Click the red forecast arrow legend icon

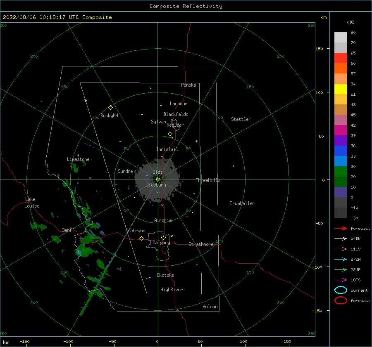(x=341, y=228)
